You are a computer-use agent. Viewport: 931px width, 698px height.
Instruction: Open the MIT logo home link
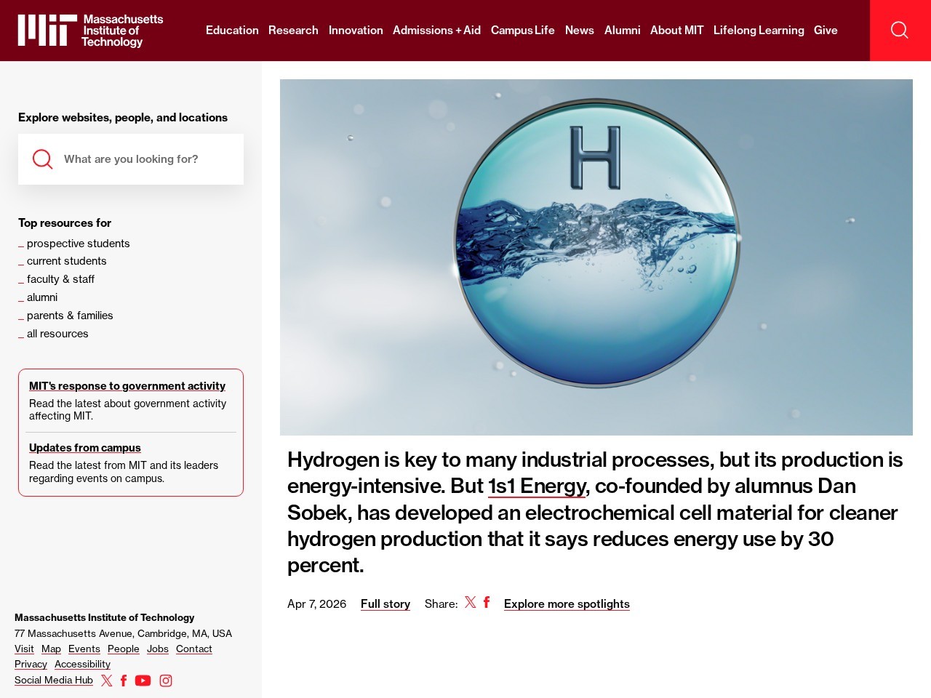click(x=90, y=31)
